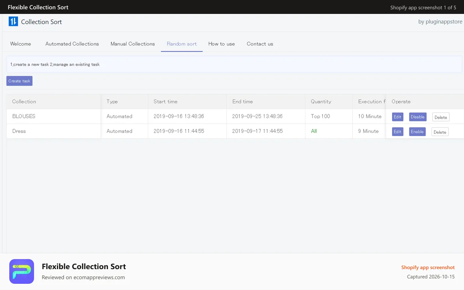Click the Type column header
Image resolution: width=464 pixels, height=290 pixels.
[x=125, y=101]
